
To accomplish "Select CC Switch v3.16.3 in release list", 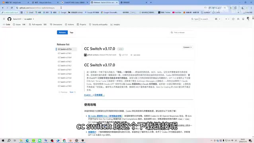I will (x=64, y=62).
